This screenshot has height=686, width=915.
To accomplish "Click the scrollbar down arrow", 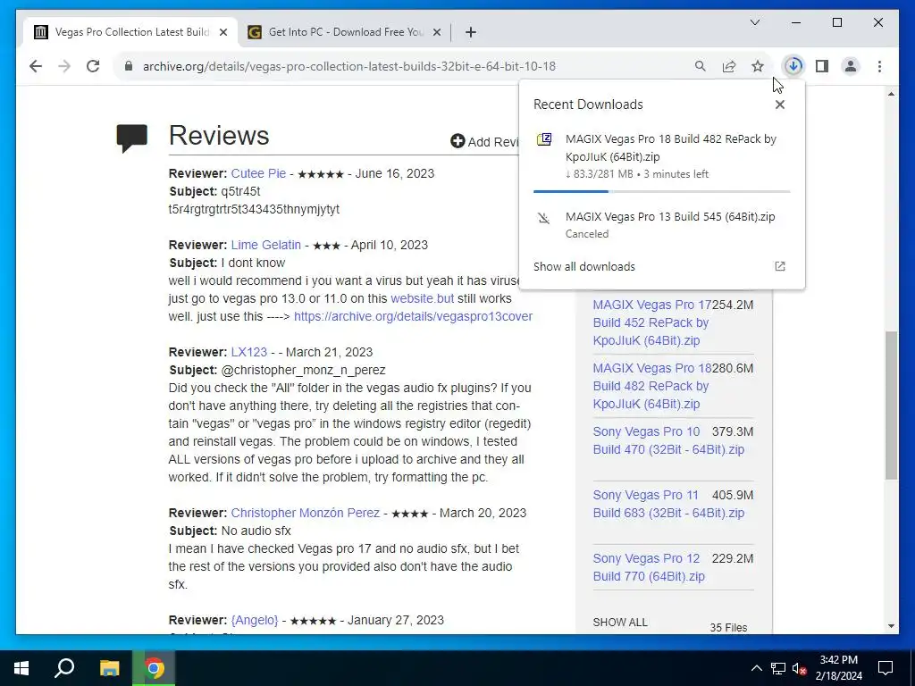I will pos(891,626).
